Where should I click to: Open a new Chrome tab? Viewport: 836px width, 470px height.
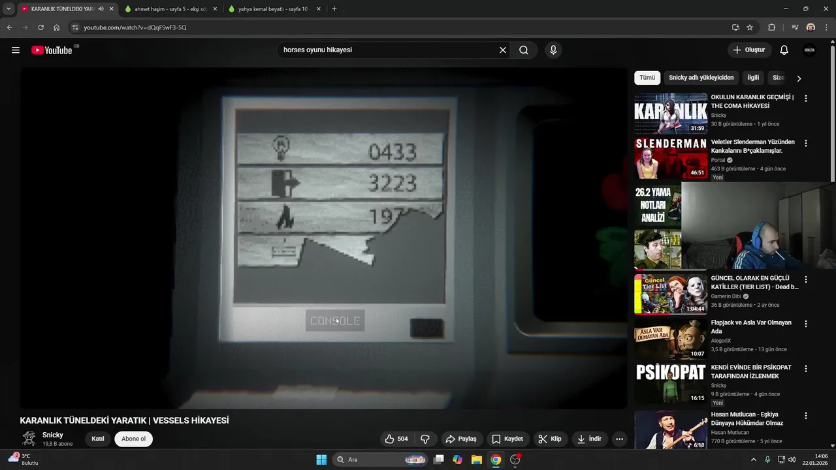coord(334,9)
